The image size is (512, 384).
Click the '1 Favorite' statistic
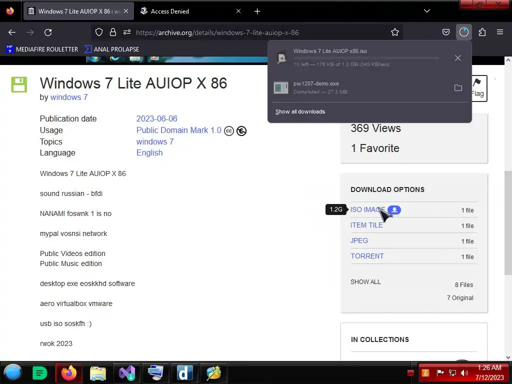click(x=375, y=148)
